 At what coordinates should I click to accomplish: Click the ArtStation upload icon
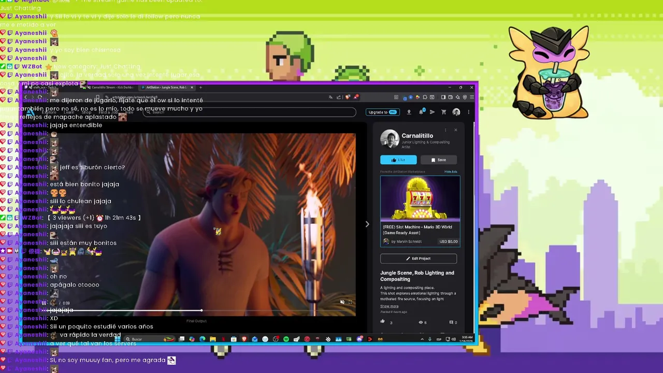[x=409, y=112]
